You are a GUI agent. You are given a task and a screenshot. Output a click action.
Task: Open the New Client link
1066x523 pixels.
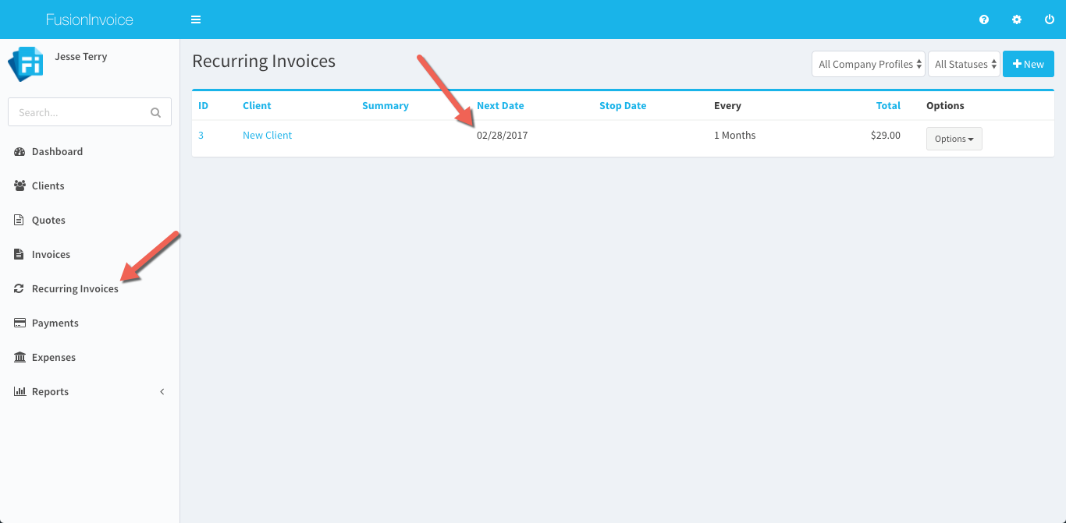267,135
